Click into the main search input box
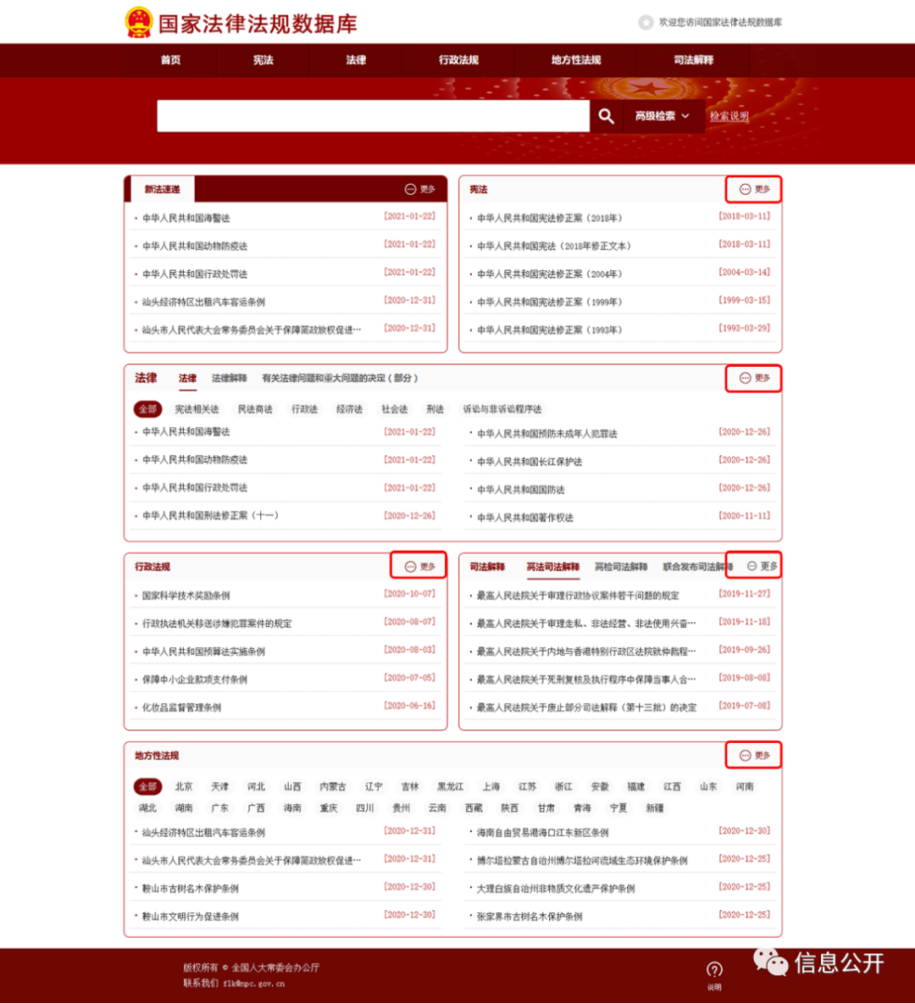915x1004 pixels. pos(374,116)
